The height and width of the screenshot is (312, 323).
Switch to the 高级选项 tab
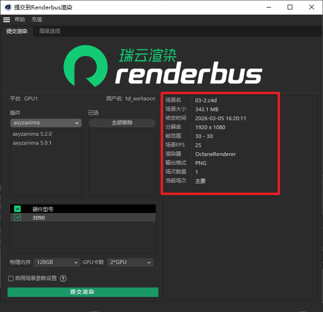click(x=50, y=31)
